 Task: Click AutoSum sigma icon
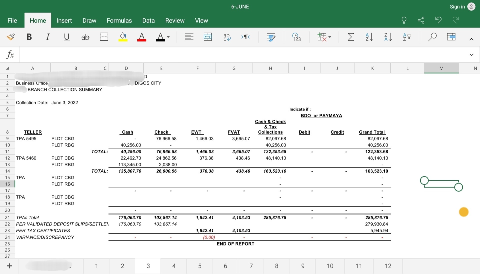350,37
